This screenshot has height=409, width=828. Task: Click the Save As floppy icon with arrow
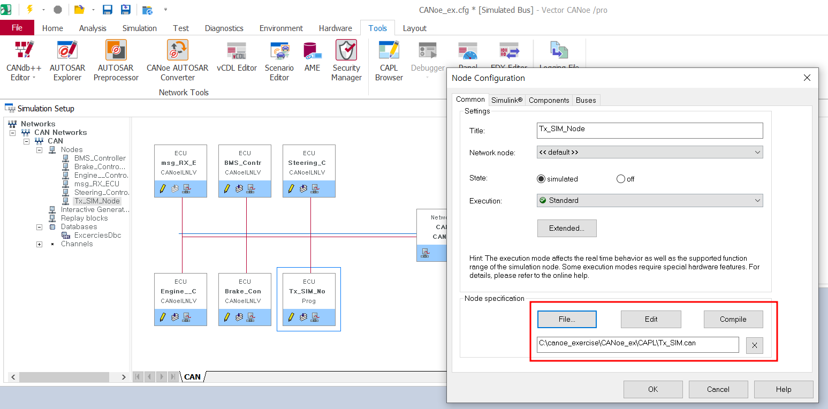tap(126, 10)
